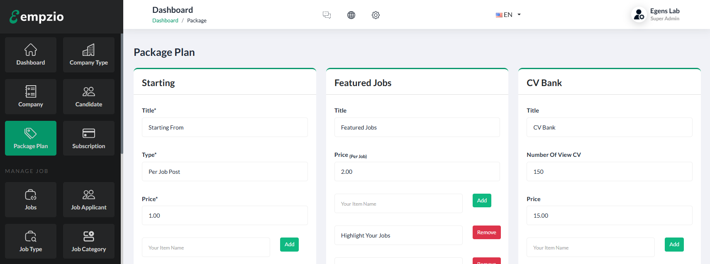Open the Egens Lab profile menu
Viewport: 710px width, 264px height.
656,14
